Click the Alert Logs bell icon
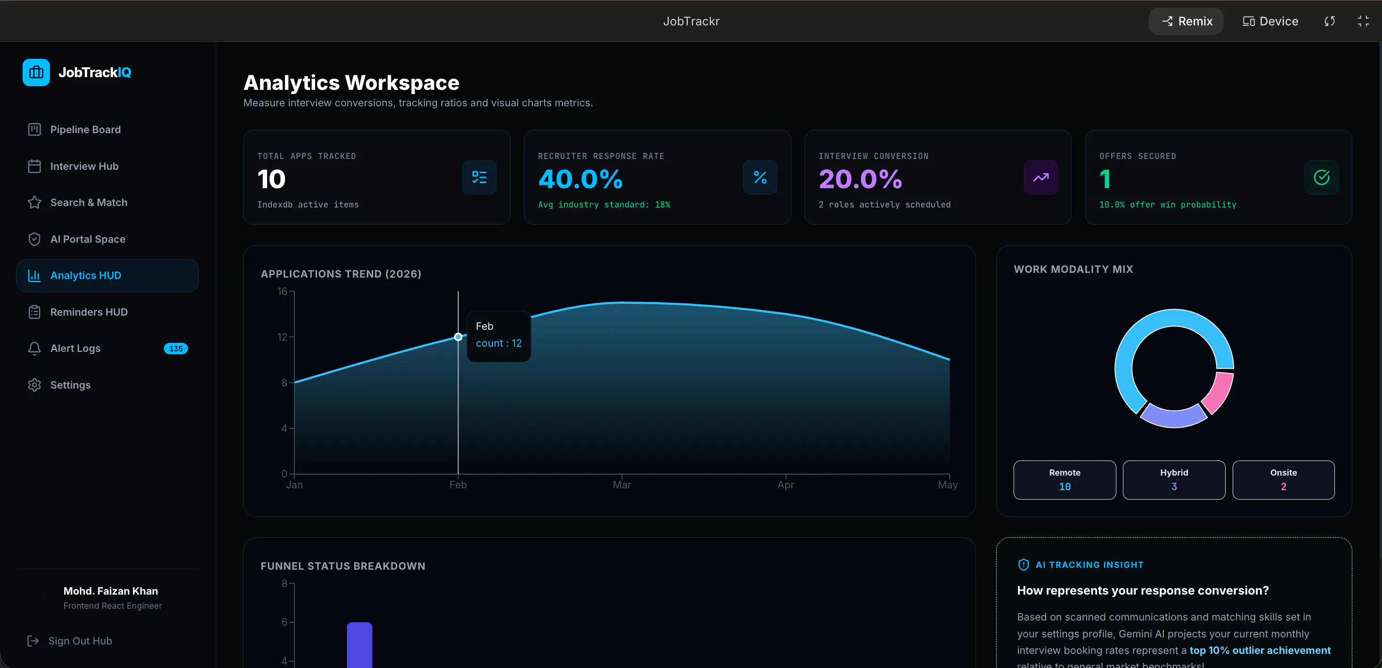This screenshot has height=668, width=1382. (34, 348)
